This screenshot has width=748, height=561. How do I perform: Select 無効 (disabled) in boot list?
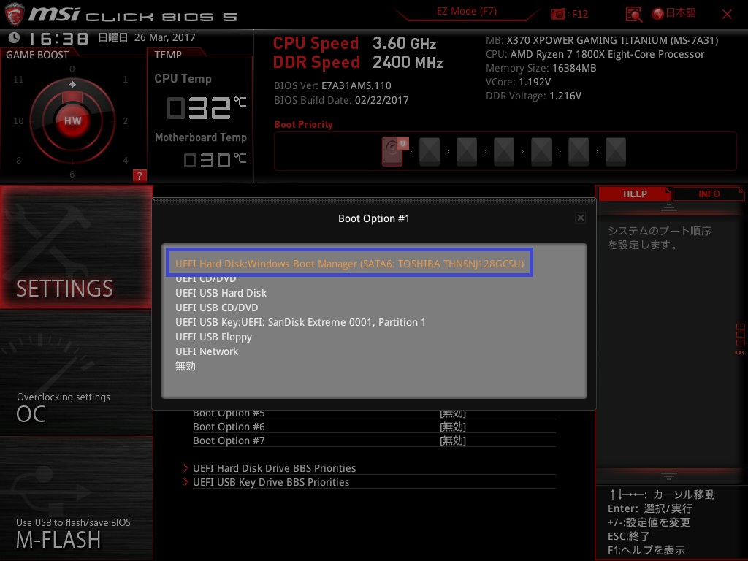click(x=185, y=367)
